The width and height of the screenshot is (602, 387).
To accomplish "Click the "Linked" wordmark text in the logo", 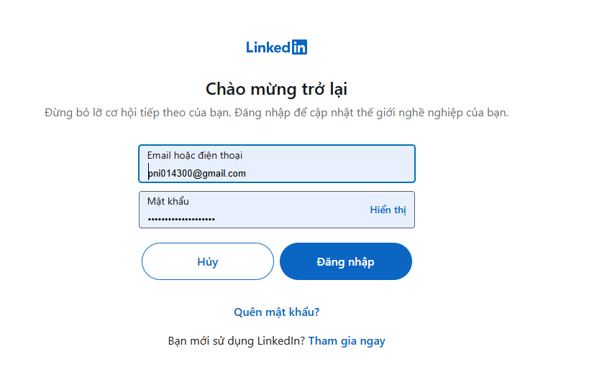I will click(x=268, y=47).
